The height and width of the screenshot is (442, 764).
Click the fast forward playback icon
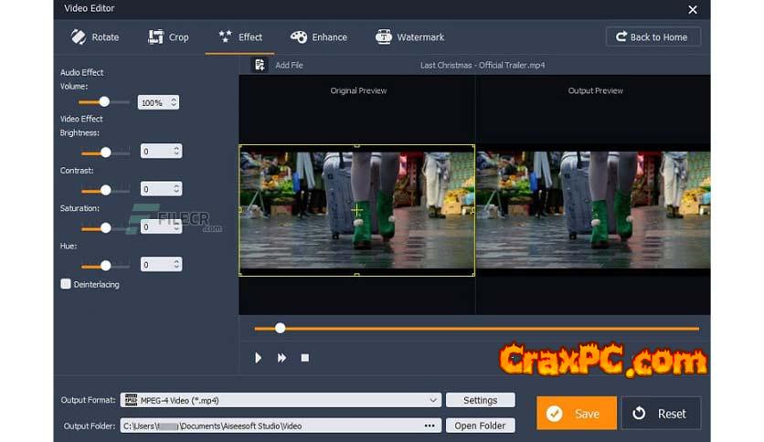click(x=281, y=358)
